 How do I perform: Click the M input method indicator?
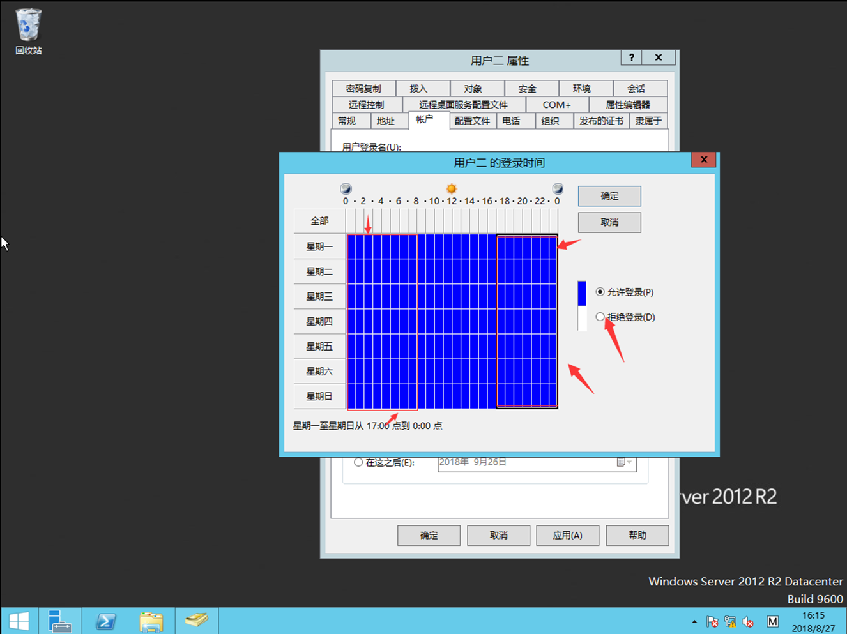click(x=773, y=621)
